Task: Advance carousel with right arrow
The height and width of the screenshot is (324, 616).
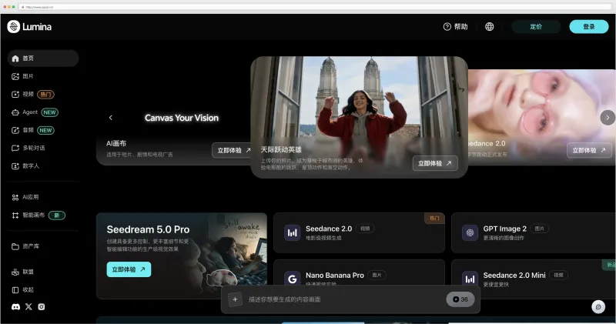Action: point(608,118)
